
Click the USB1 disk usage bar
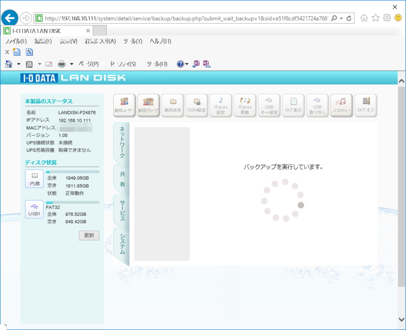(73, 202)
